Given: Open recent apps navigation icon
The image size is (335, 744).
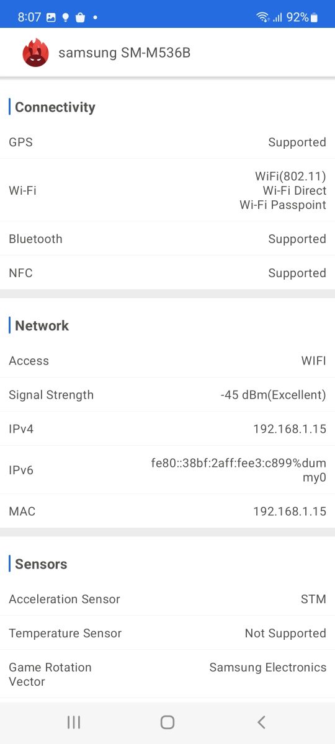Looking at the screenshot, I should pos(74,722).
